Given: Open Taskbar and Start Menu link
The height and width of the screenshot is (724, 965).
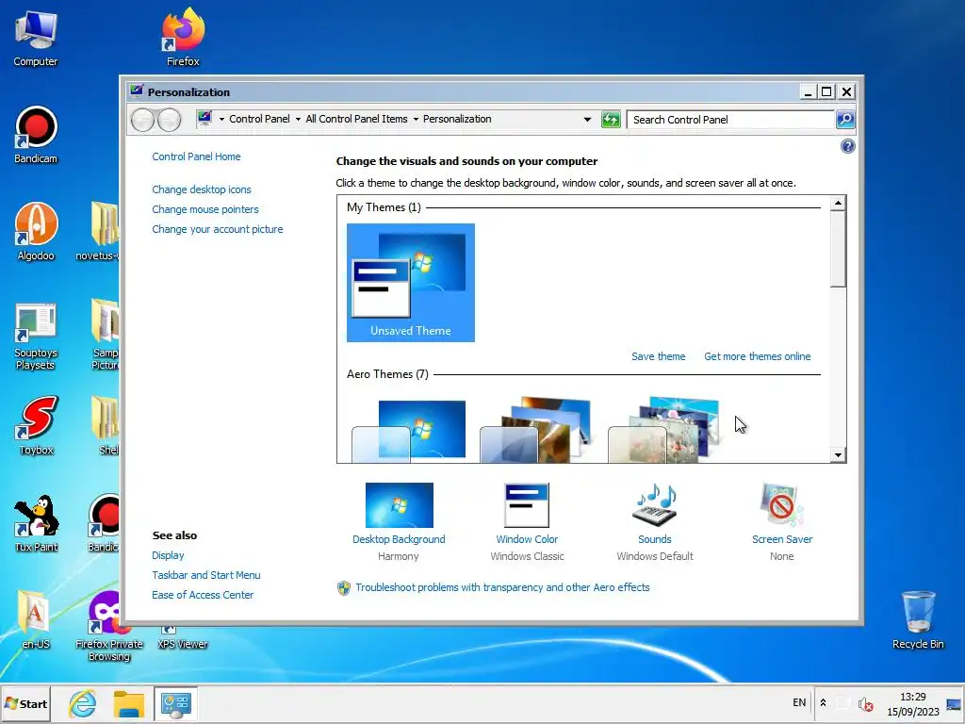Looking at the screenshot, I should [x=206, y=575].
